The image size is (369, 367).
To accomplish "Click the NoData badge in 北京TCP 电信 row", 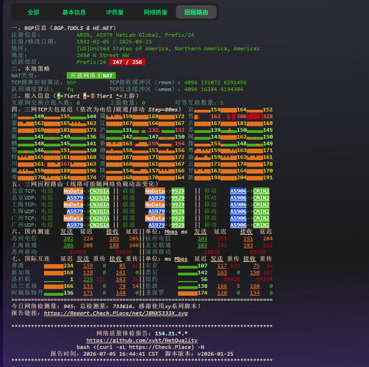I will point(74,191).
